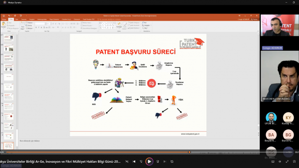Toggle the repeat button next to the Next control
The height and width of the screenshot is (168, 299).
pos(172,161)
